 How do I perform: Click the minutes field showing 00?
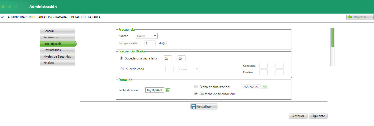(x=182, y=58)
